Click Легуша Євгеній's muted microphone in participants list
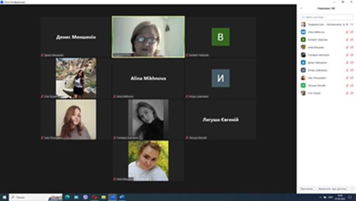 pos(347,85)
